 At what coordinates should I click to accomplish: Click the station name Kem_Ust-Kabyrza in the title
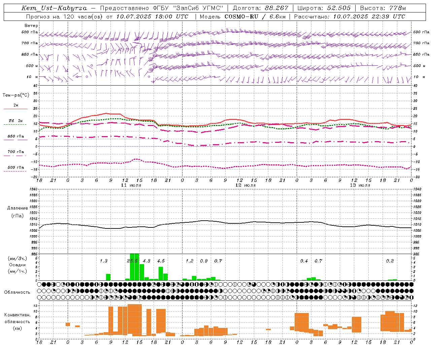tap(54, 8)
